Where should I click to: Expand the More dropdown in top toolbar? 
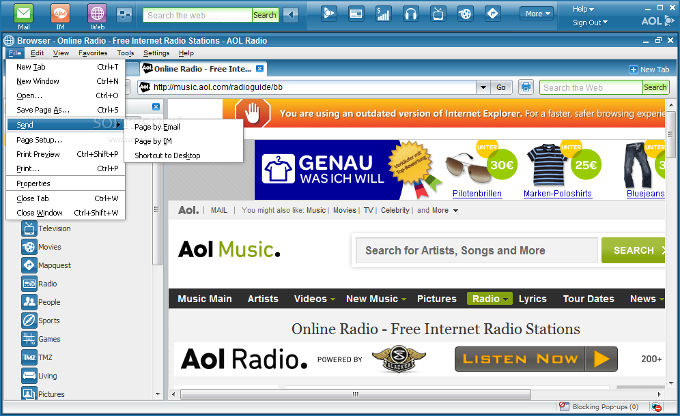pyautogui.click(x=537, y=14)
